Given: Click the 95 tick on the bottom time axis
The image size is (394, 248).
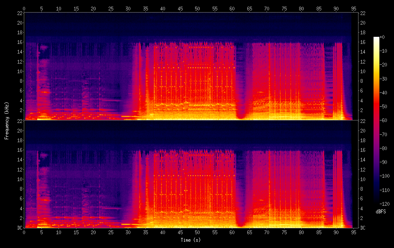Looking at the screenshot, I should (x=353, y=232).
